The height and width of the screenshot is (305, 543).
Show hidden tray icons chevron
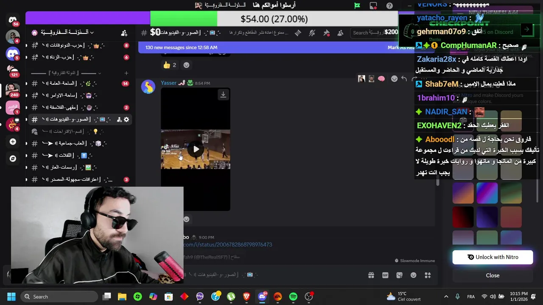[x=446, y=297]
